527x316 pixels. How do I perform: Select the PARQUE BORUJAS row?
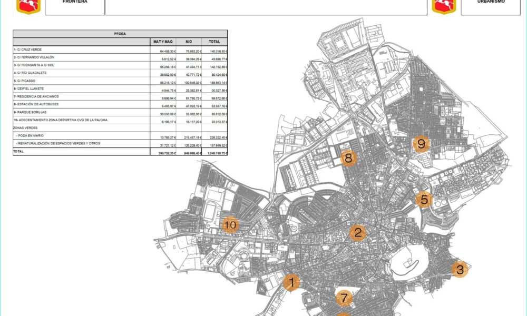(x=120, y=113)
